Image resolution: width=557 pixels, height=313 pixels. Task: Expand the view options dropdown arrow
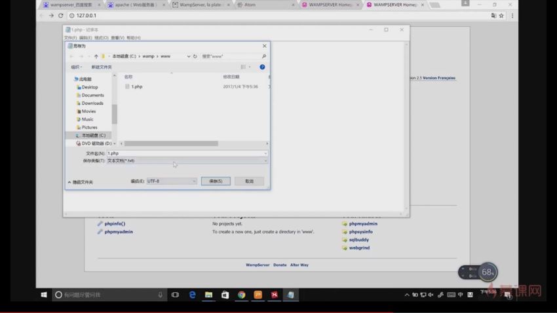click(x=250, y=67)
